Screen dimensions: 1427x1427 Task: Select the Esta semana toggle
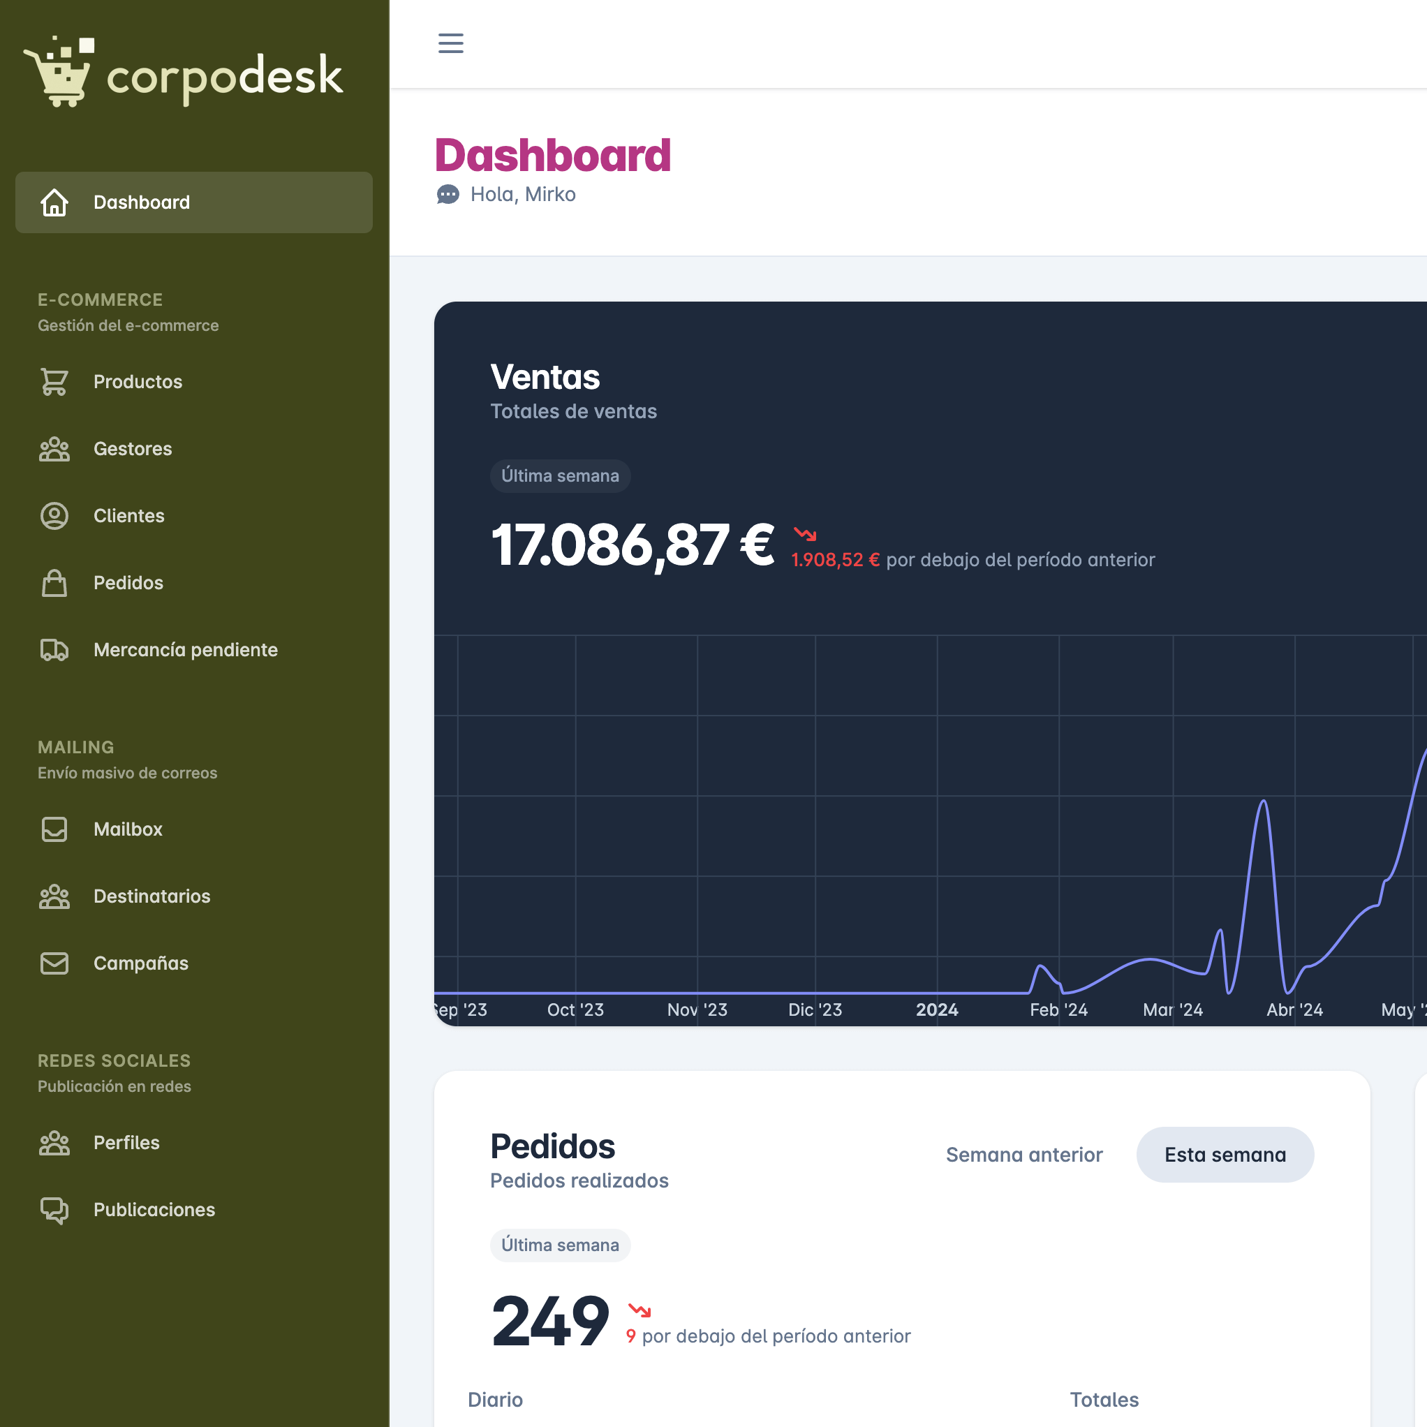[1225, 1155]
